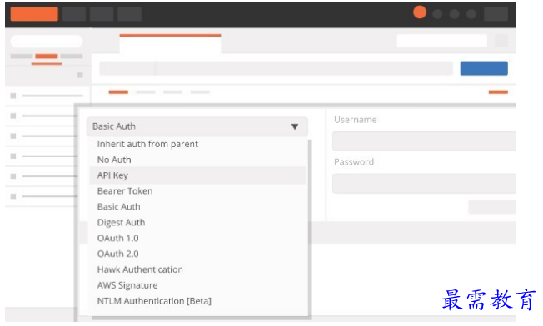Select NTLM Authentication [Beta] option
The image size is (543, 326).
point(154,301)
